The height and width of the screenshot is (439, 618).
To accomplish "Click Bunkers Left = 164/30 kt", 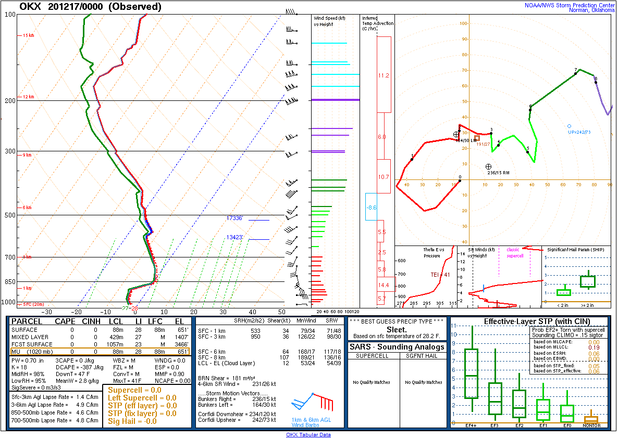I will click(237, 405).
